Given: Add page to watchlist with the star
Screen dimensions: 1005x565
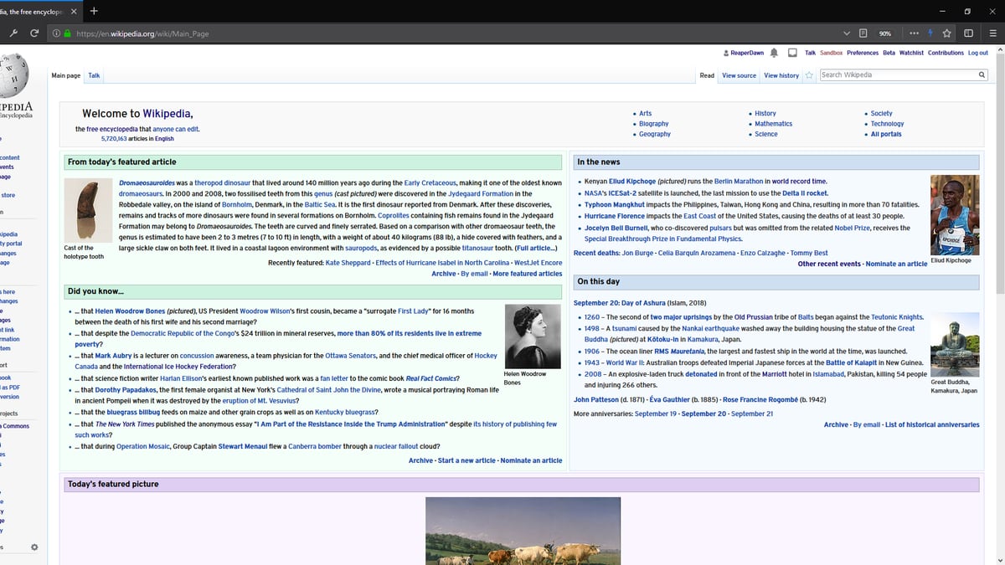Looking at the screenshot, I should click(x=809, y=75).
